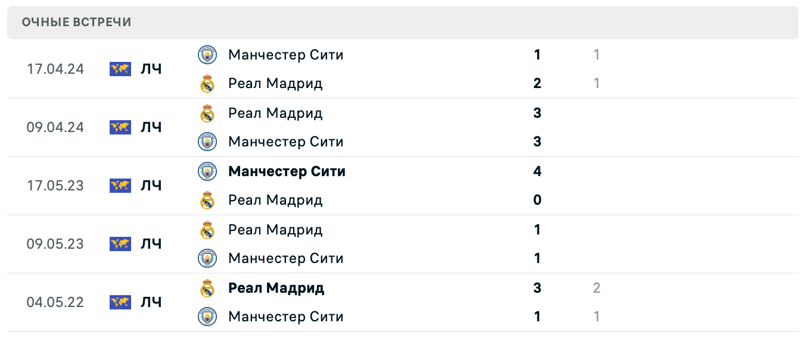
Task: Click Manchester City crest in 17.05.23 match
Action: click(x=207, y=171)
